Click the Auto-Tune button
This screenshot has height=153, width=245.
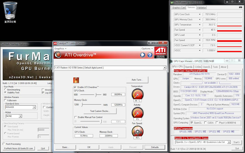137,80
